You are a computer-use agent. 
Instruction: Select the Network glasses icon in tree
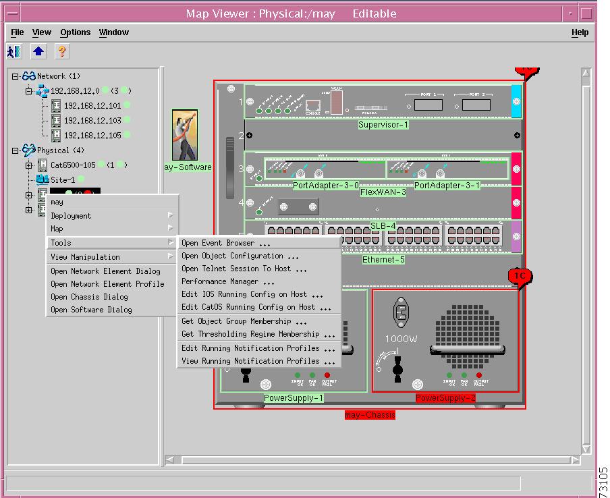coord(29,76)
